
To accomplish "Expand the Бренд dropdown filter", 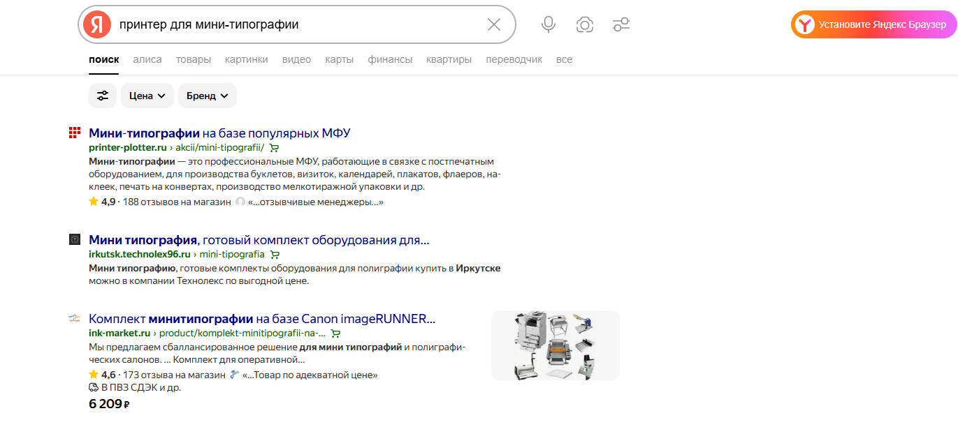I will coord(208,96).
